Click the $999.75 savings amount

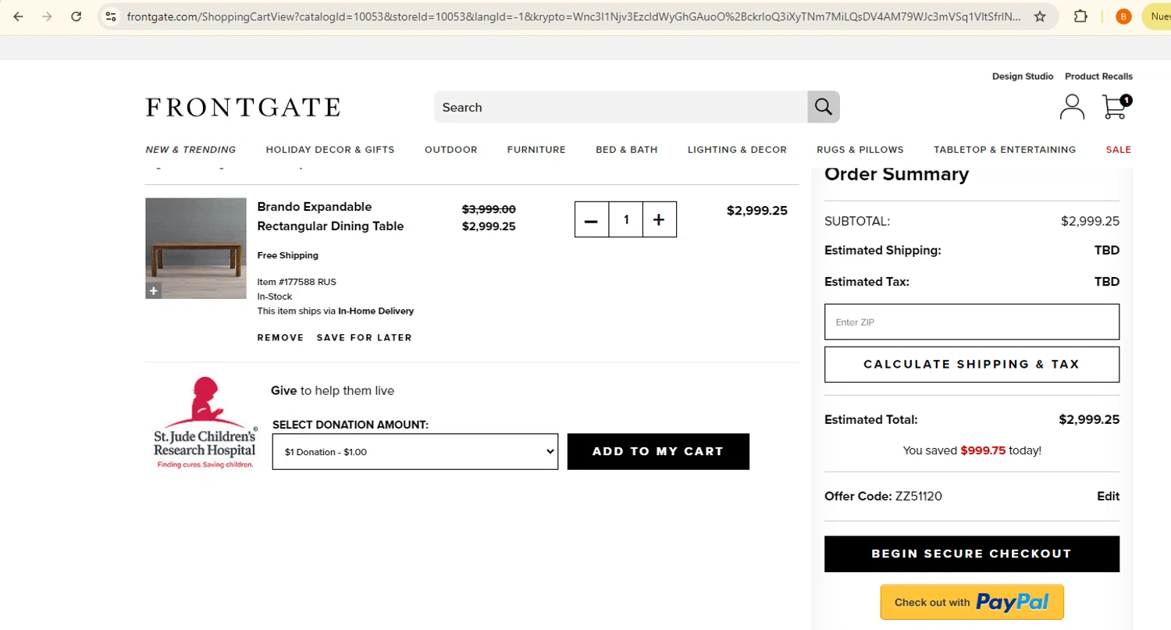(x=983, y=450)
